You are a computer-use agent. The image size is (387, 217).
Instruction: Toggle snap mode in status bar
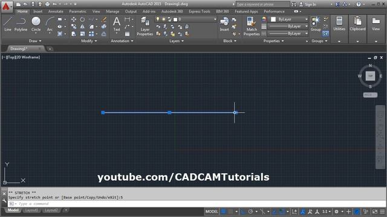pos(230,212)
